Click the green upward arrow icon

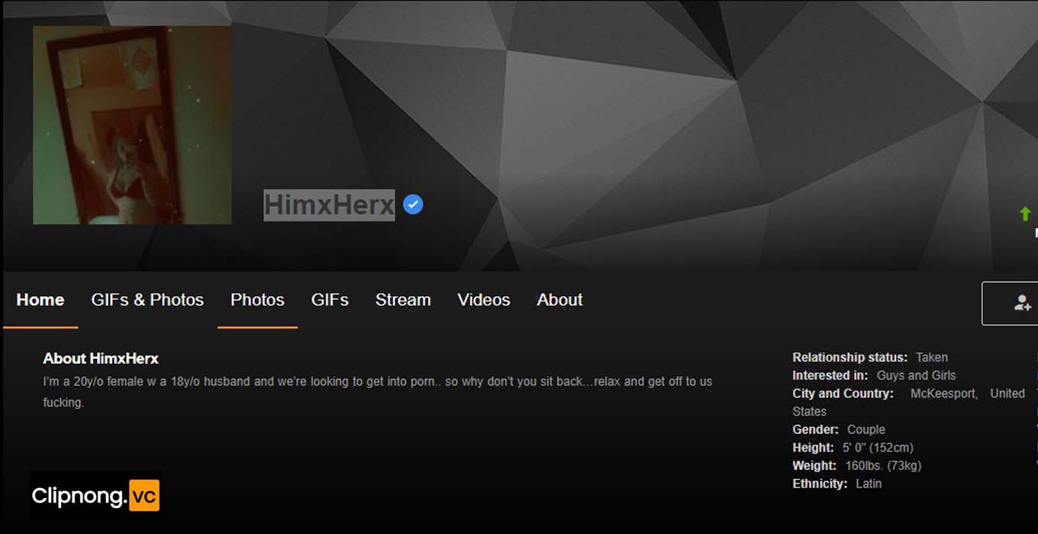click(x=1025, y=214)
